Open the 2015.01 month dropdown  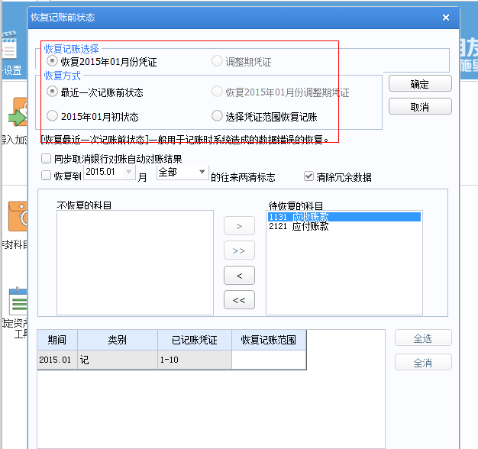click(128, 173)
